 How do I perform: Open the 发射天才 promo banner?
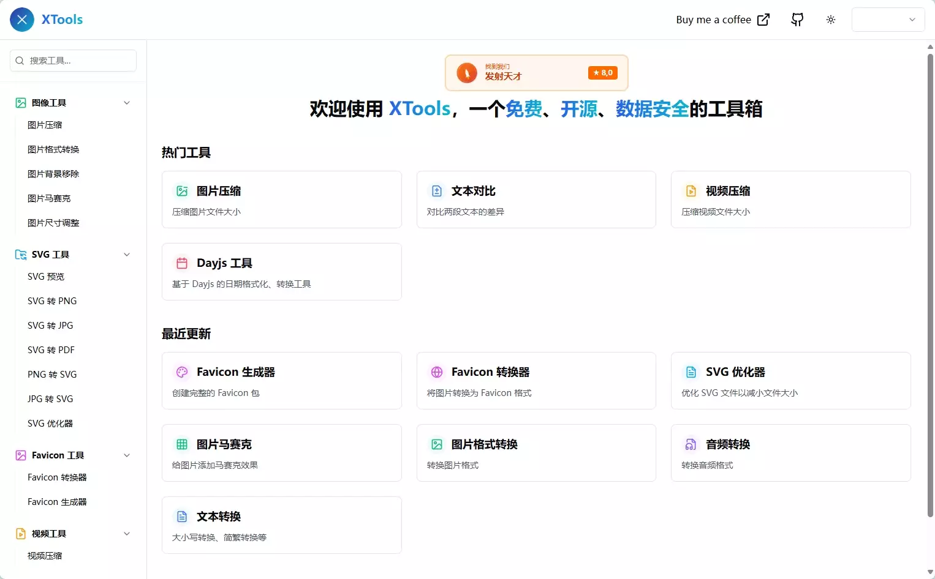537,73
